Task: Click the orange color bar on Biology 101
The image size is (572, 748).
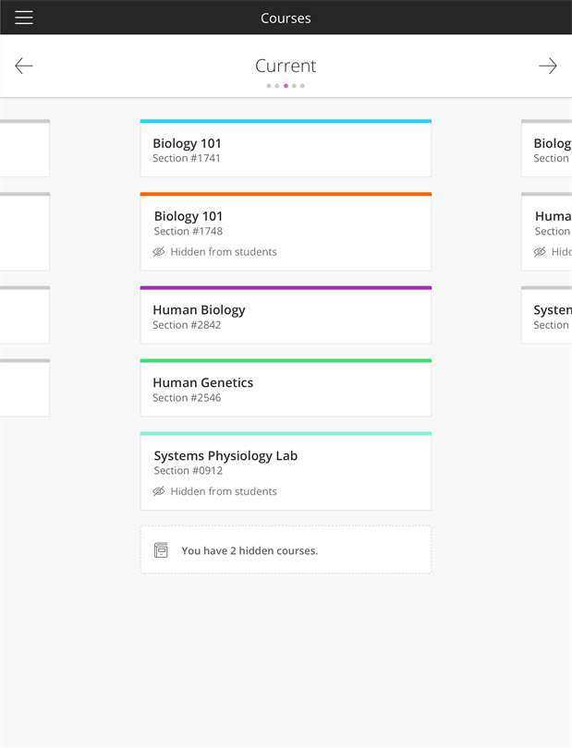Action: (x=286, y=195)
